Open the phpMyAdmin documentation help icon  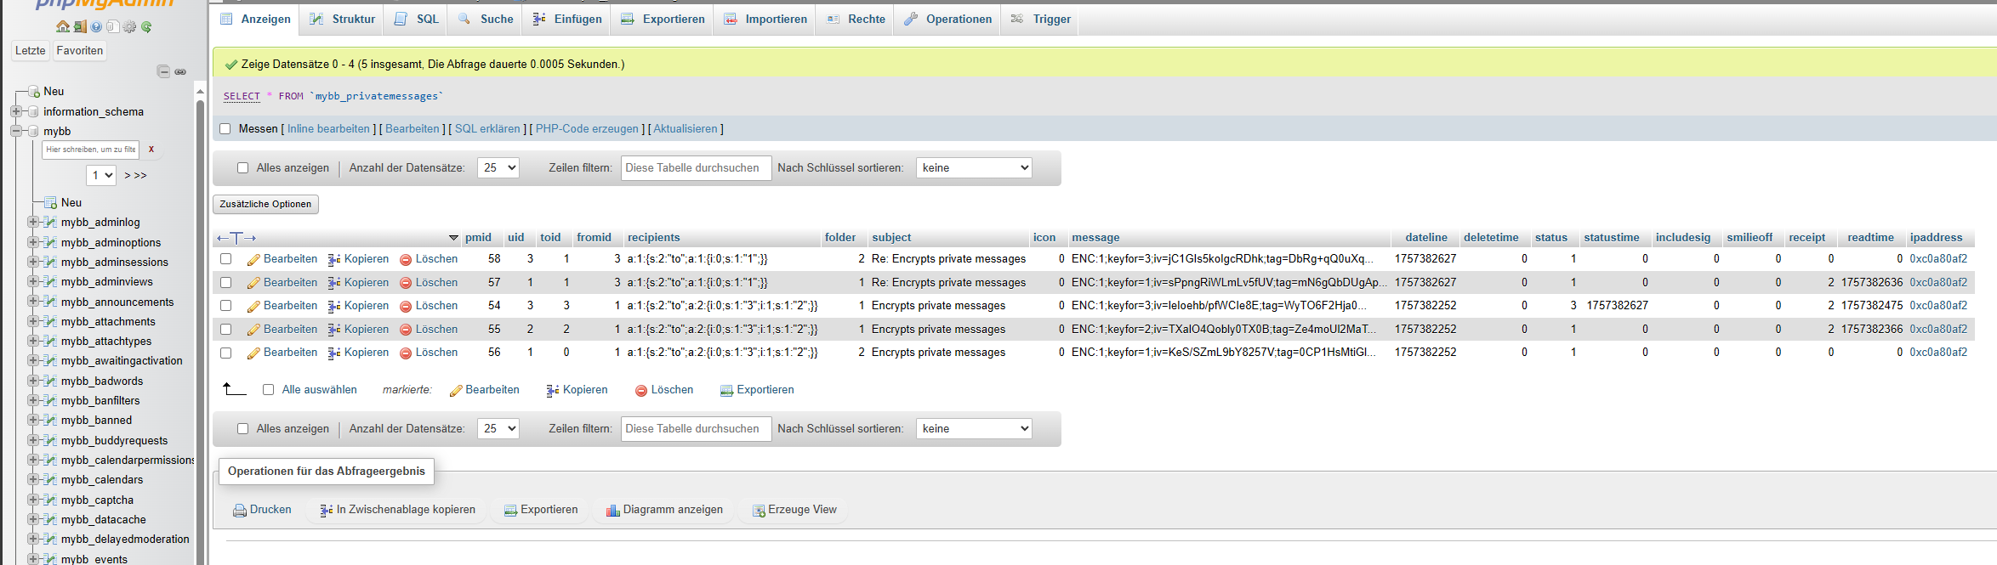click(x=96, y=27)
